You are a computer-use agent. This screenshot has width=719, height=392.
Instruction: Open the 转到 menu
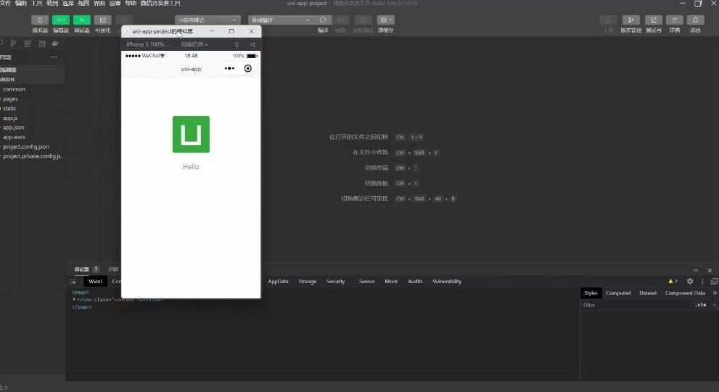(52, 3)
